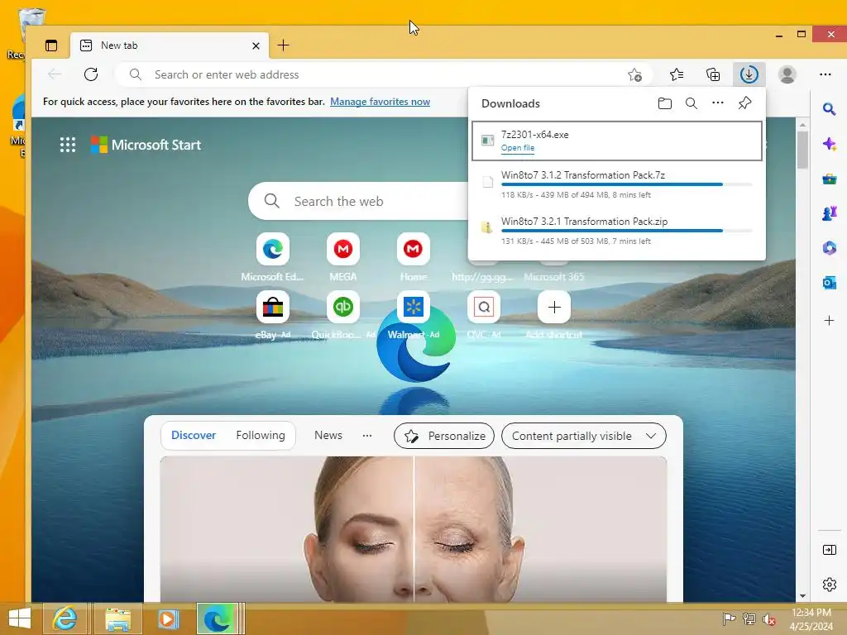Open the Games chess sidebar icon
This screenshot has width=847, height=635.
tap(829, 213)
